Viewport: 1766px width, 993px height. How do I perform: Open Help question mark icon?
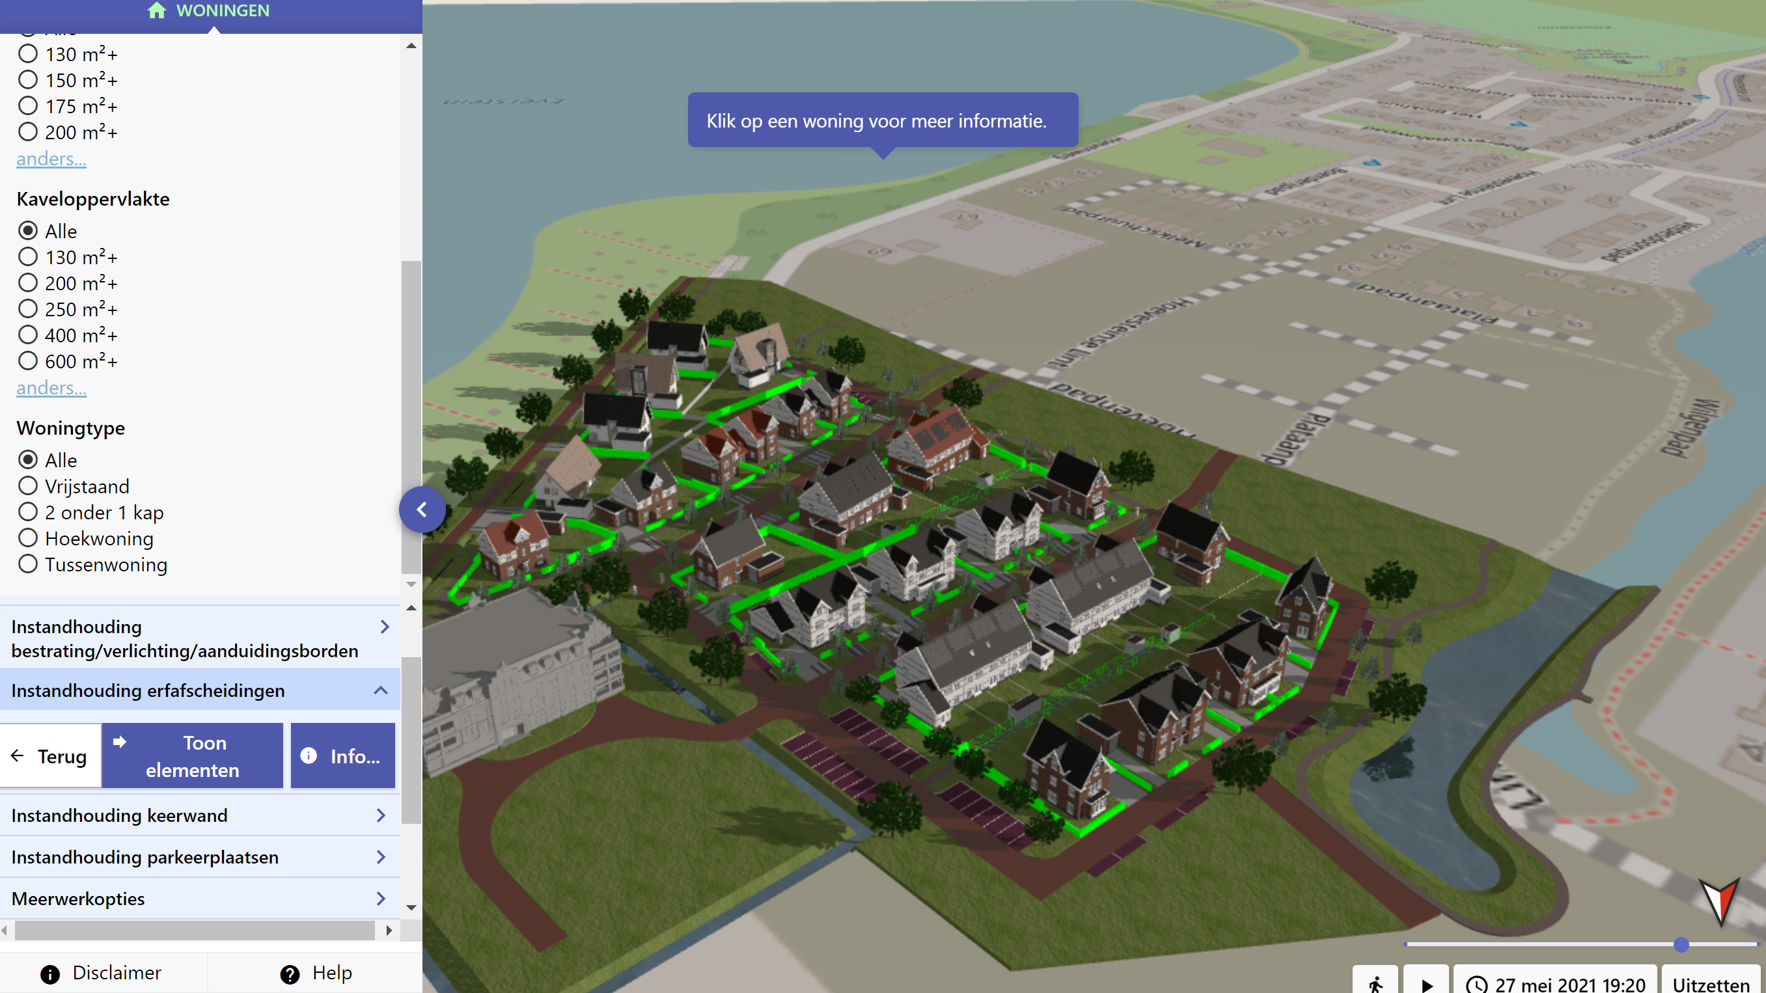tap(290, 974)
